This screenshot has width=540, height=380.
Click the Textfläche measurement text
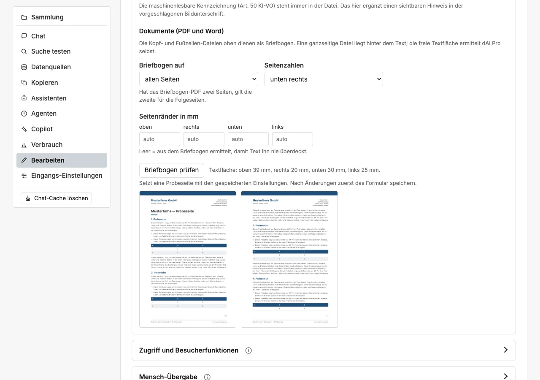pos(294,170)
